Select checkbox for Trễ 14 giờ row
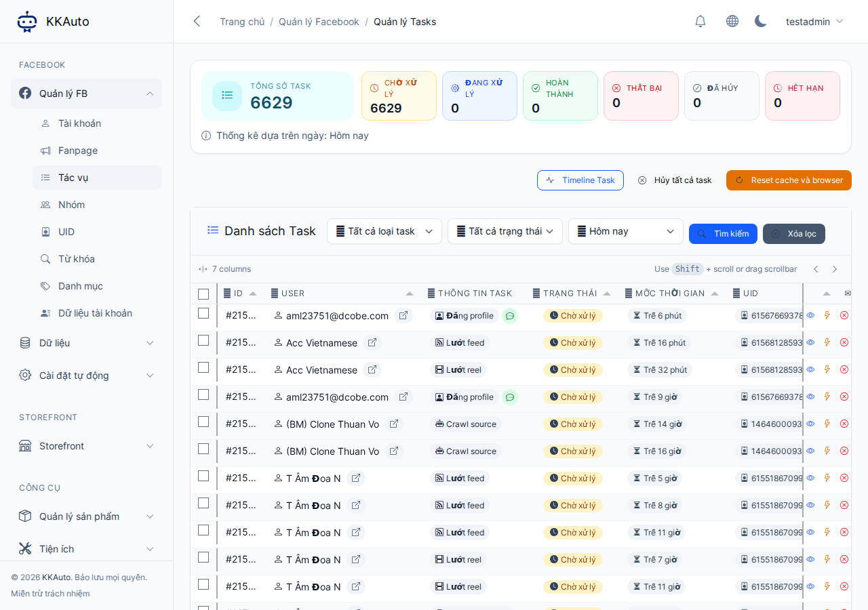868x610 pixels. (203, 422)
